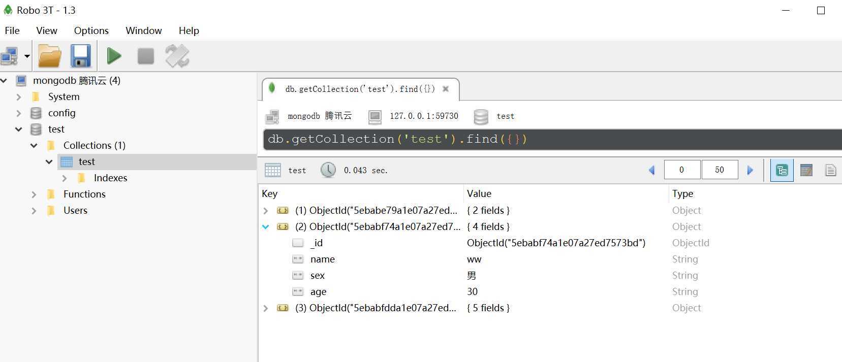Select the db.getCollection('test').find({}) tab
The width and height of the screenshot is (842, 362).
click(360, 89)
